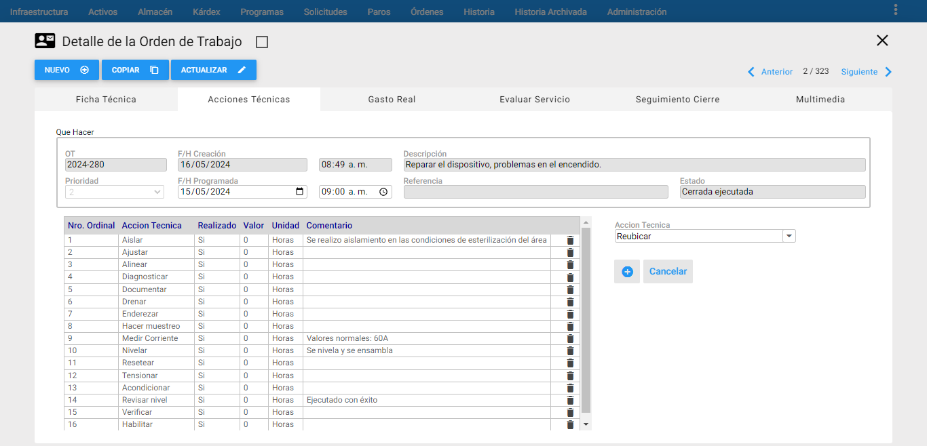Delete the Medir Corriente row with trash icon
Screen dimensions: 927x446
(x=570, y=339)
